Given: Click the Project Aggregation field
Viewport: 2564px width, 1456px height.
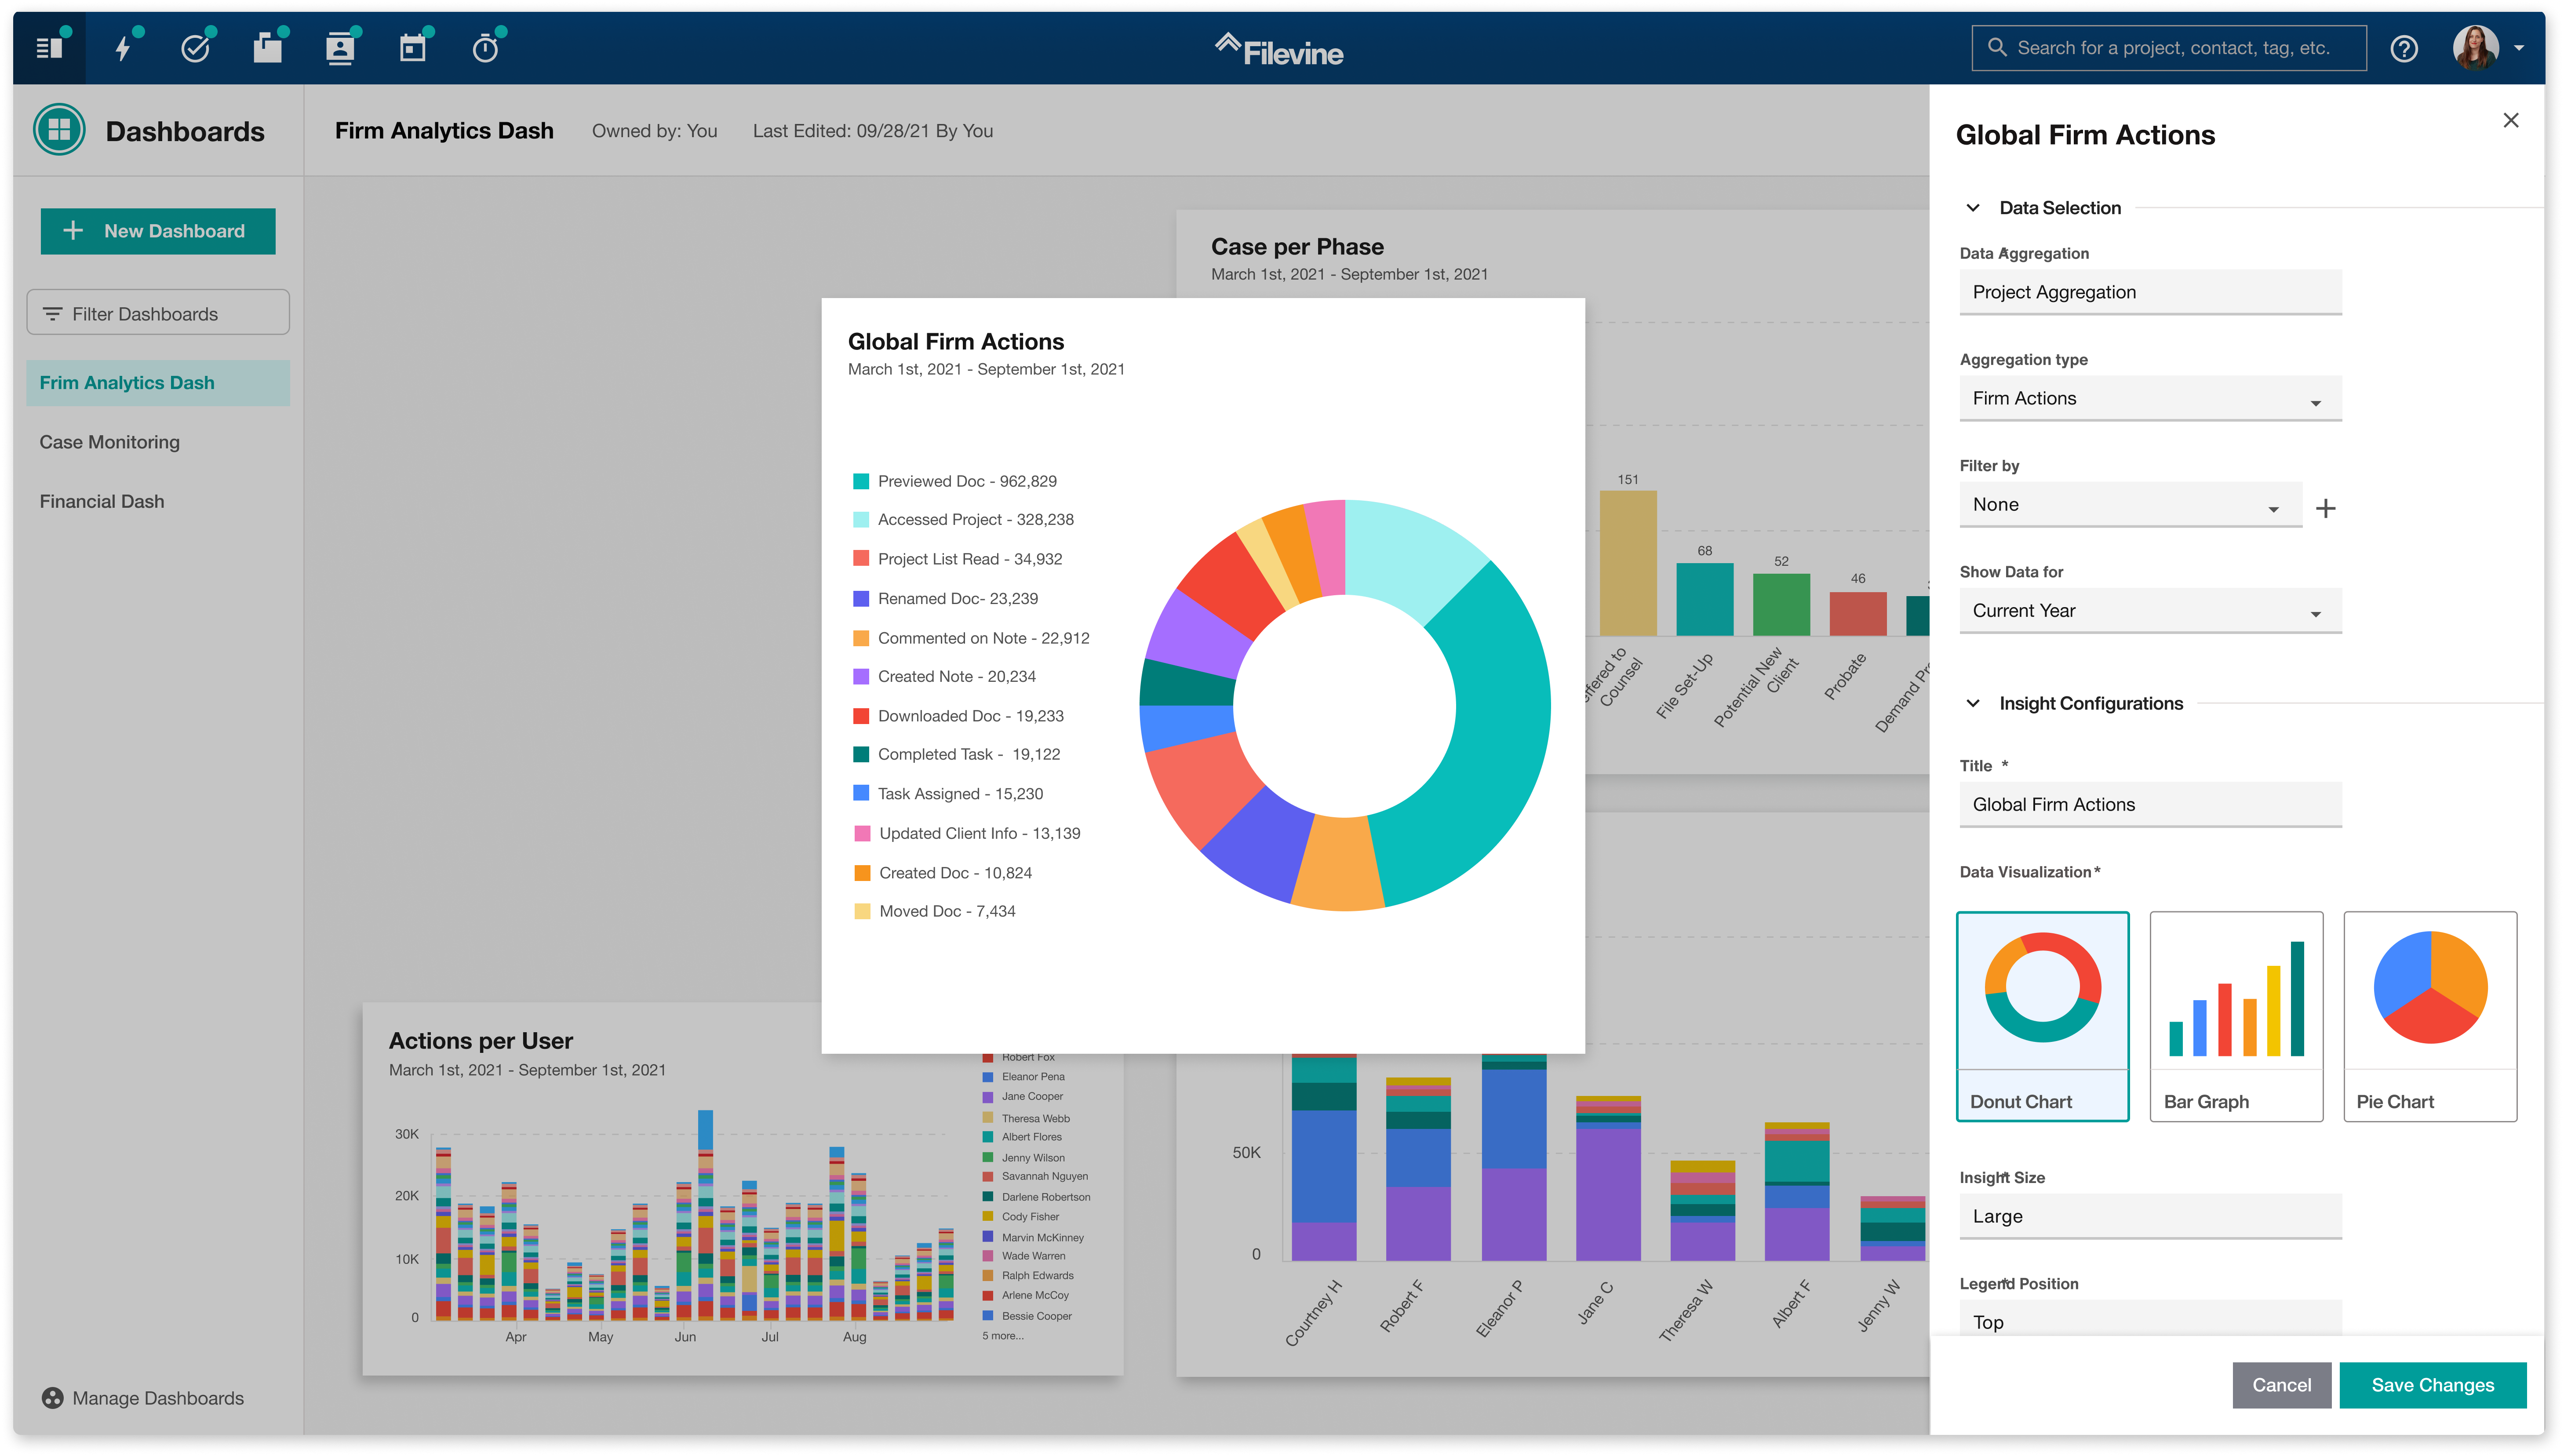Looking at the screenshot, I should 2151,292.
